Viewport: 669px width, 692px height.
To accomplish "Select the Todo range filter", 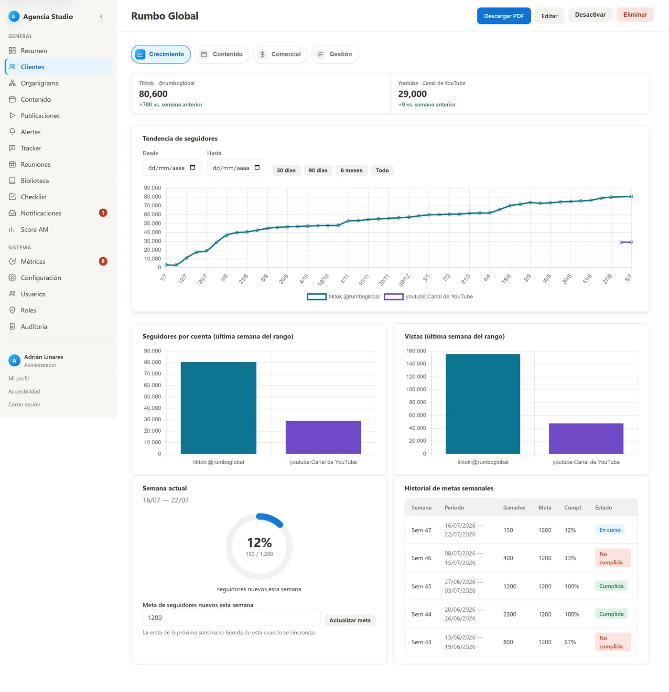I will tap(382, 170).
